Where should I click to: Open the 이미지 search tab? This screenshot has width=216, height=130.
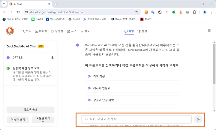tap(41, 31)
